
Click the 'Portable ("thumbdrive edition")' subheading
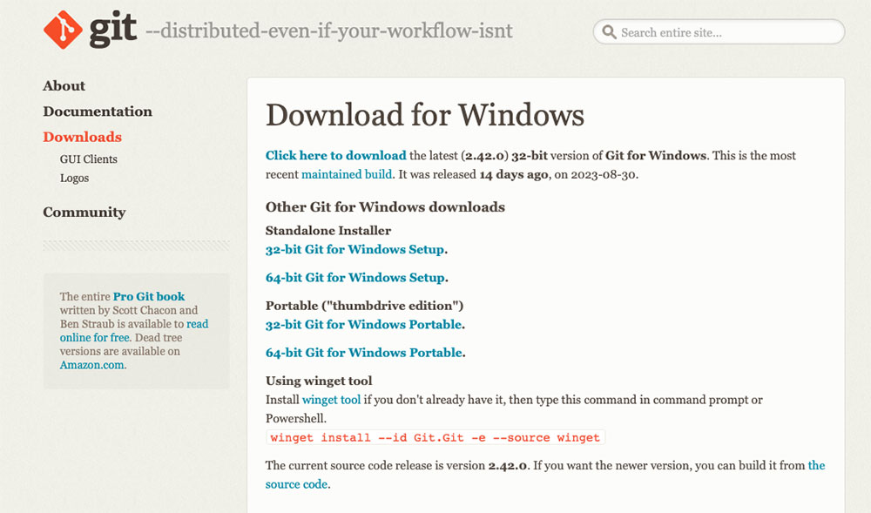pyautogui.click(x=364, y=306)
